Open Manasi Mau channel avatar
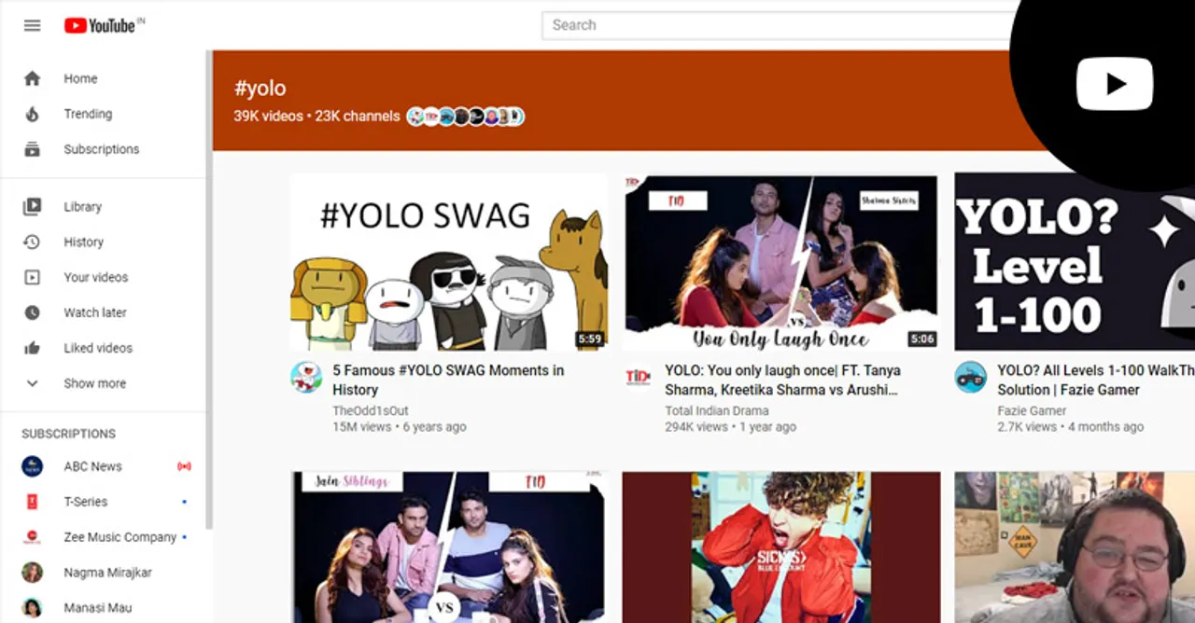Image resolution: width=1195 pixels, height=623 pixels. (x=32, y=608)
